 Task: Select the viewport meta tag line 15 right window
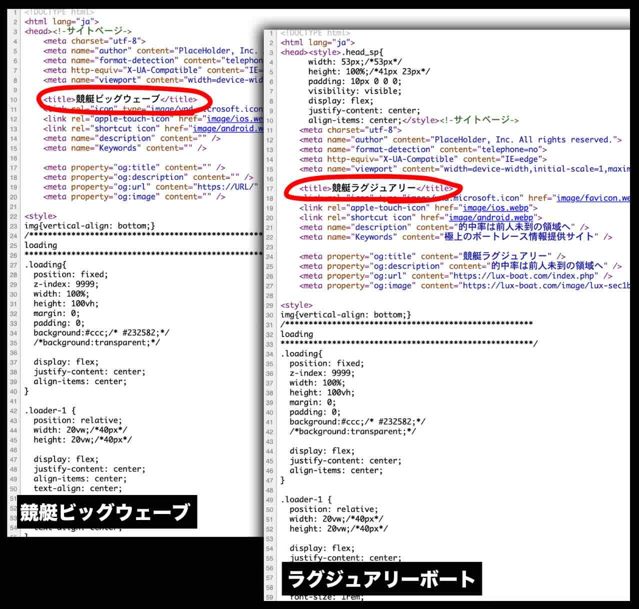[450, 168]
